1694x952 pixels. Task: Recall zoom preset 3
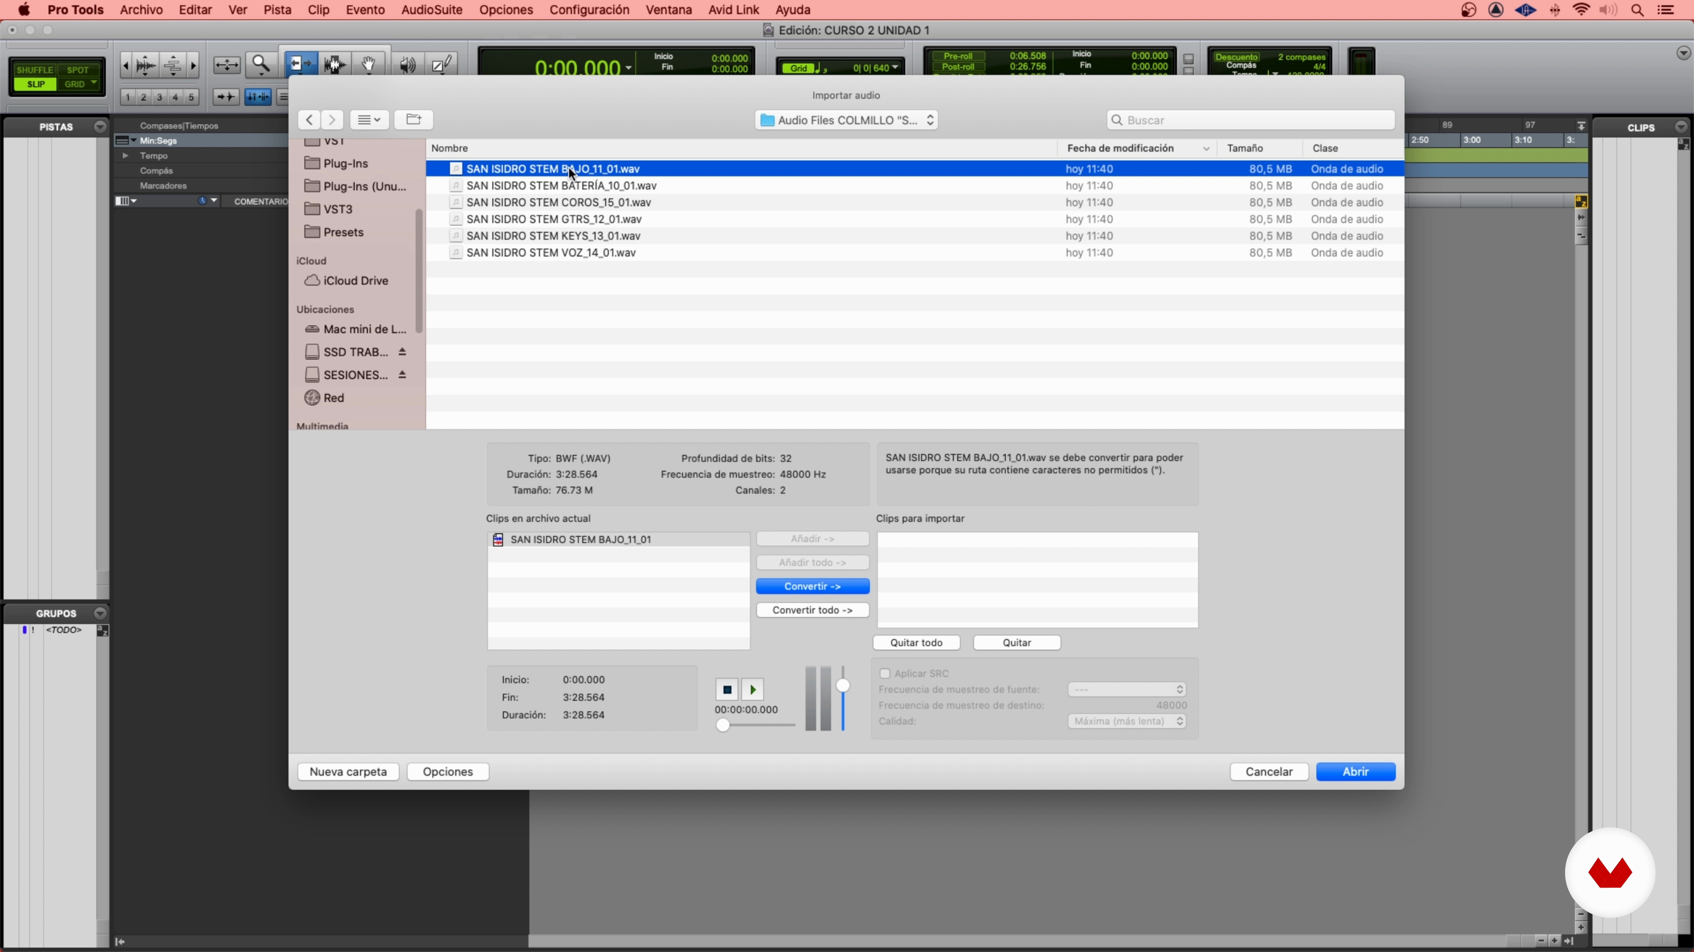tap(160, 97)
